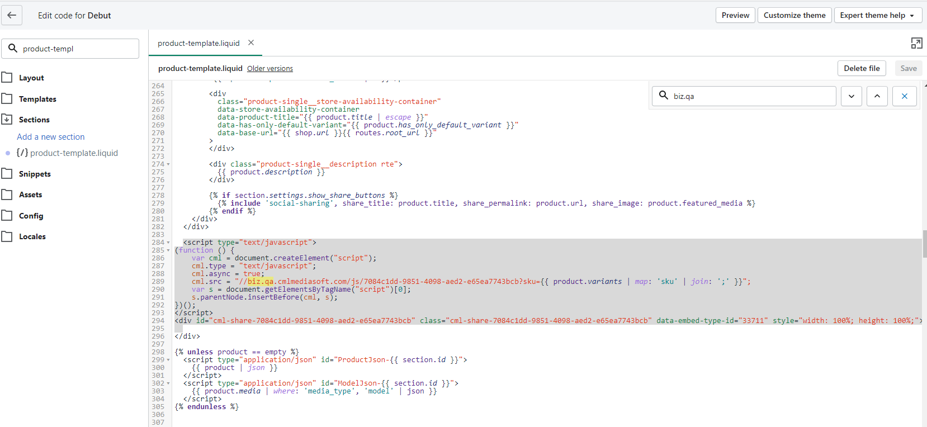Go to previous search match
Screen dimensions: 927x427
(877, 96)
